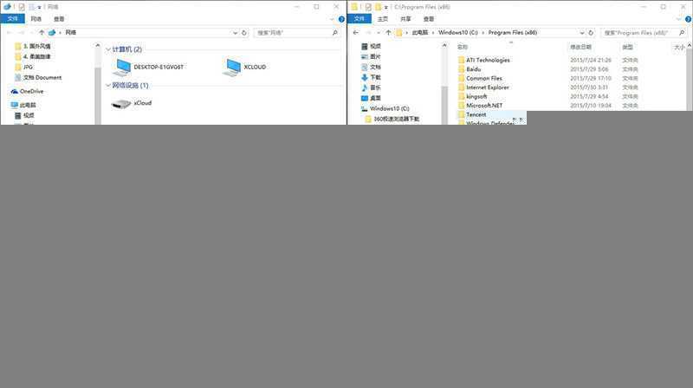Open the JPG folder in Network window sidebar
This screenshot has width=693, height=388.
pyautogui.click(x=24, y=68)
